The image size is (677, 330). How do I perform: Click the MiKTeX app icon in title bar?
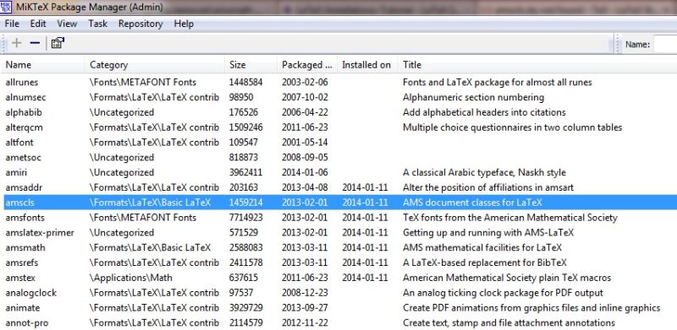[x=5, y=7]
